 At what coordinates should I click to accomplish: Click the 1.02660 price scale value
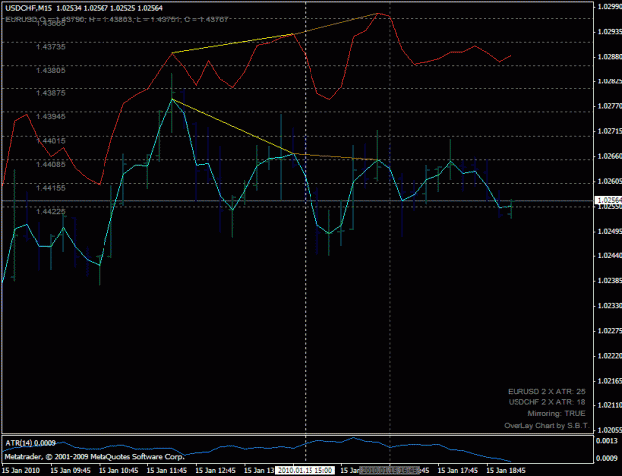pos(609,156)
